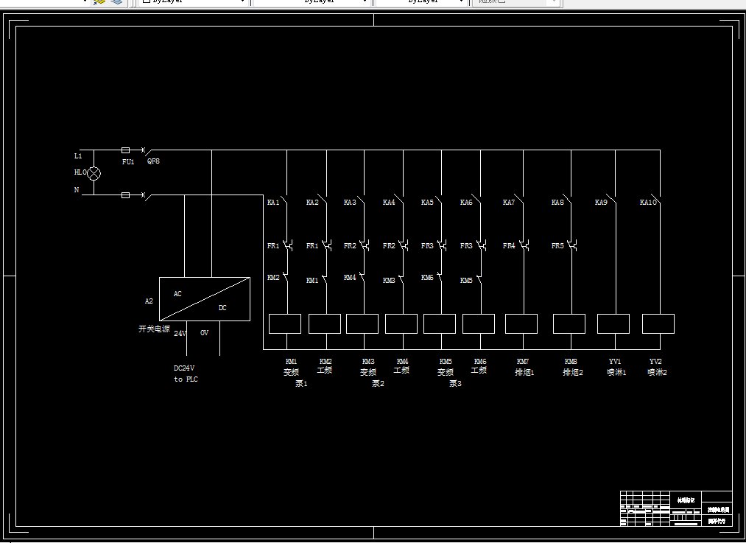The image size is (746, 543).
Task: Click the 0V output terminal label
Action: (x=204, y=333)
